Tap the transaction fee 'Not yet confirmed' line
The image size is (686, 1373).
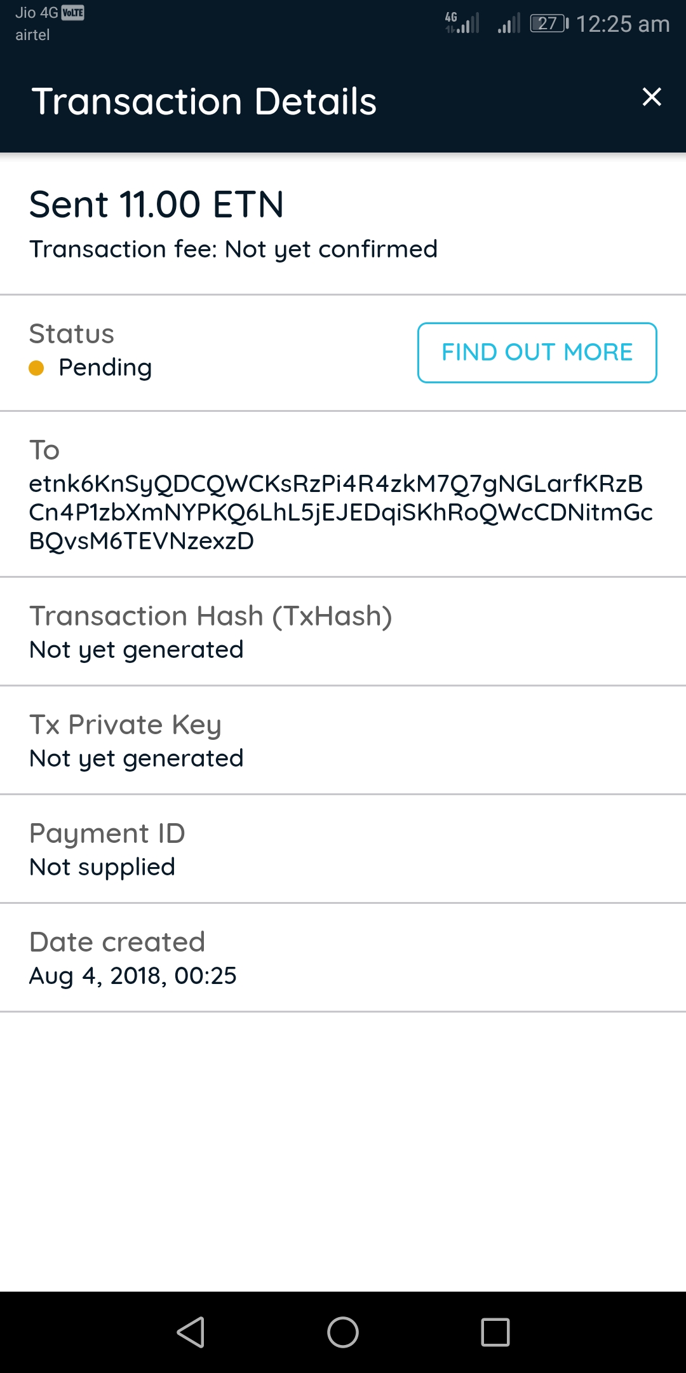[x=233, y=249]
